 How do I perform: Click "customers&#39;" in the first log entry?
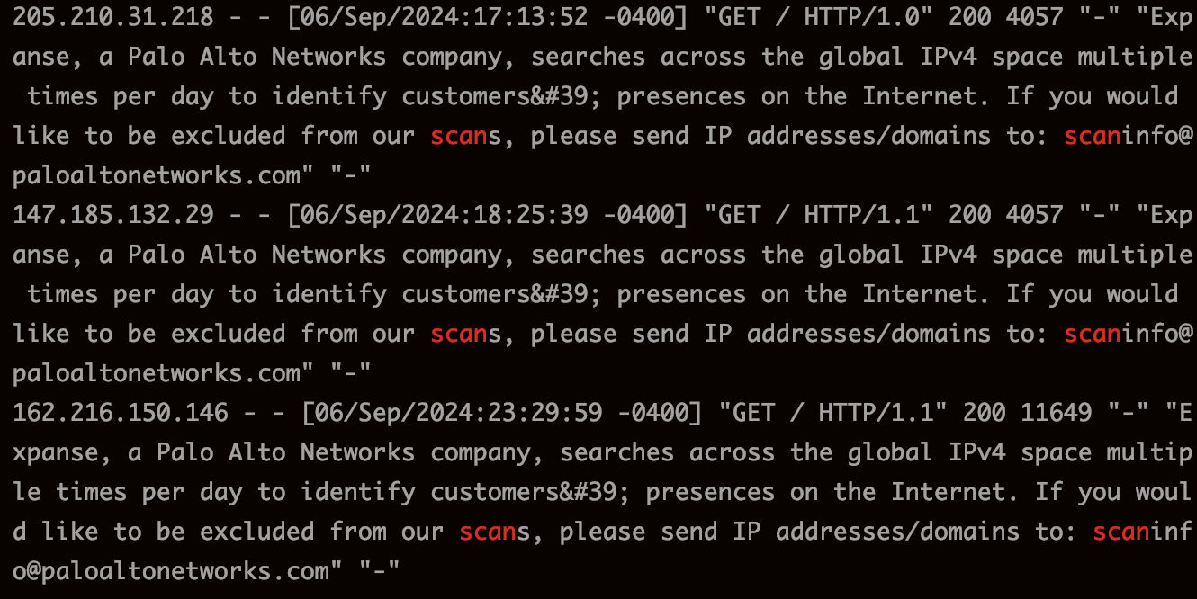point(502,96)
